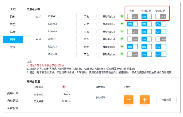The height and width of the screenshot is (117, 183).
Task: Toggle 姿态联动 switch for 左垛 过渡点2
Action: coord(161,24)
